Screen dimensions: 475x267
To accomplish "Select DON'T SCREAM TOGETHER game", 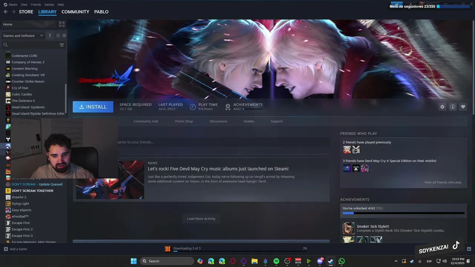I will click(33, 191).
